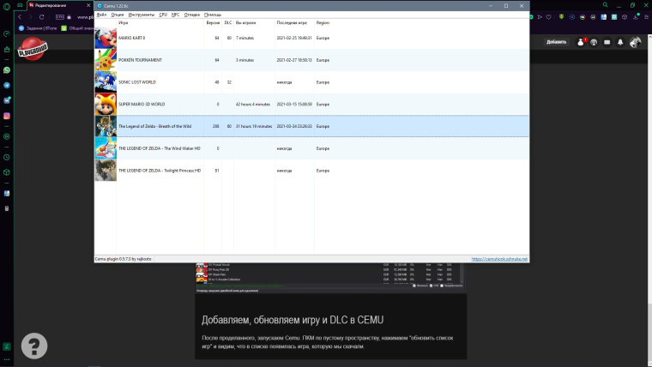
Task: Sort by the Region column header
Action: [323, 23]
